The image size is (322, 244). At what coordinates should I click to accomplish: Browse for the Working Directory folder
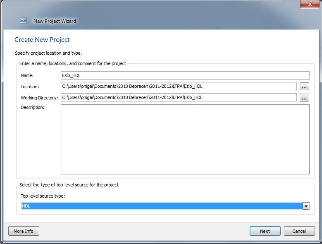pyautogui.click(x=304, y=98)
